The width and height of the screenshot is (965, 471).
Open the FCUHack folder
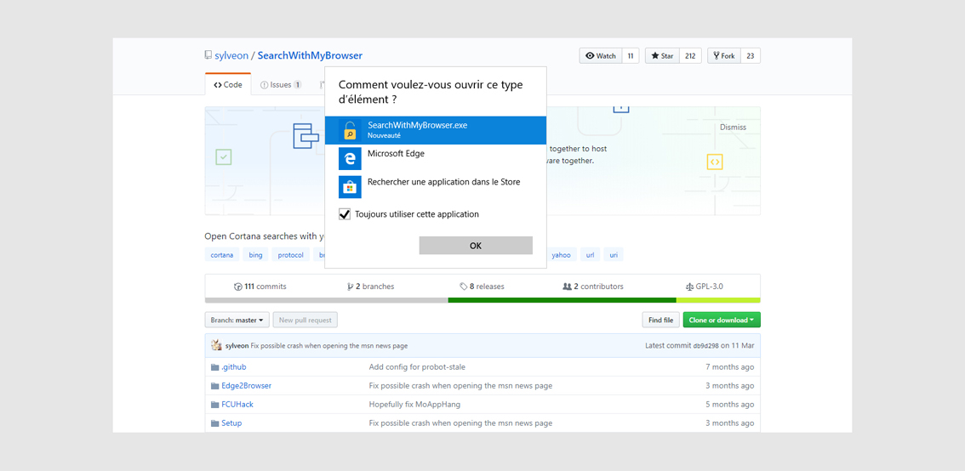point(237,405)
